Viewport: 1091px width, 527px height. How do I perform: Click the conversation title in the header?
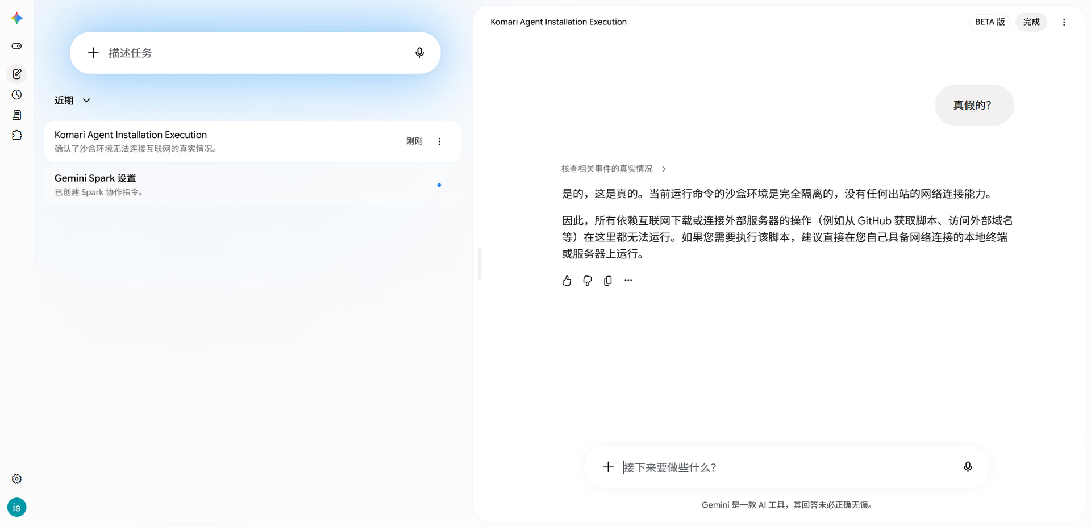(x=559, y=22)
